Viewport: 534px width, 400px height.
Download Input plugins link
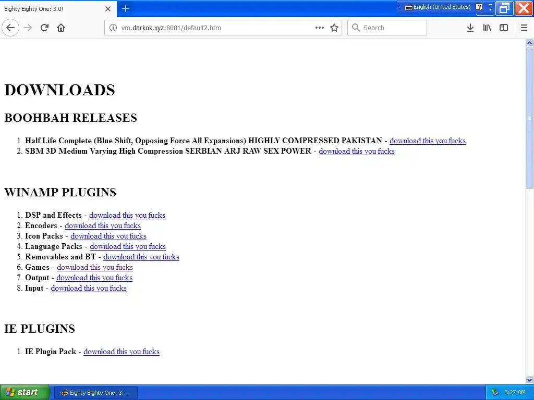(89, 288)
